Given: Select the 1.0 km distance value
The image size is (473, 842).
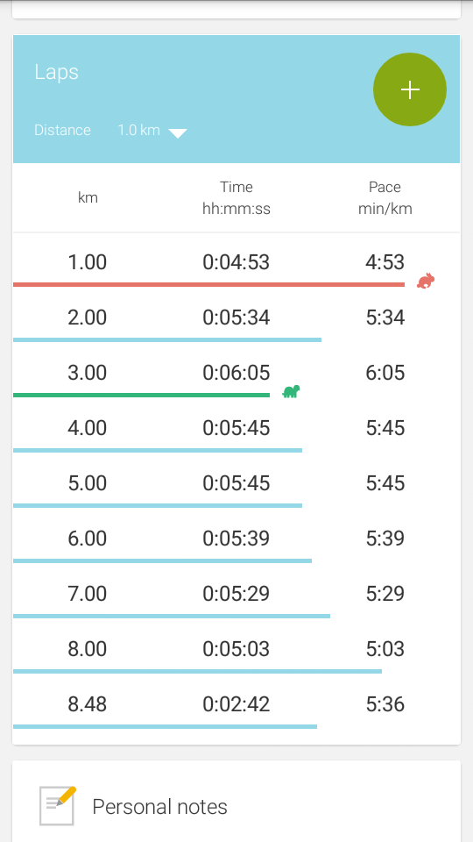Looking at the screenshot, I should [x=139, y=130].
